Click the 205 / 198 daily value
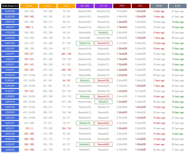 (66, 54)
